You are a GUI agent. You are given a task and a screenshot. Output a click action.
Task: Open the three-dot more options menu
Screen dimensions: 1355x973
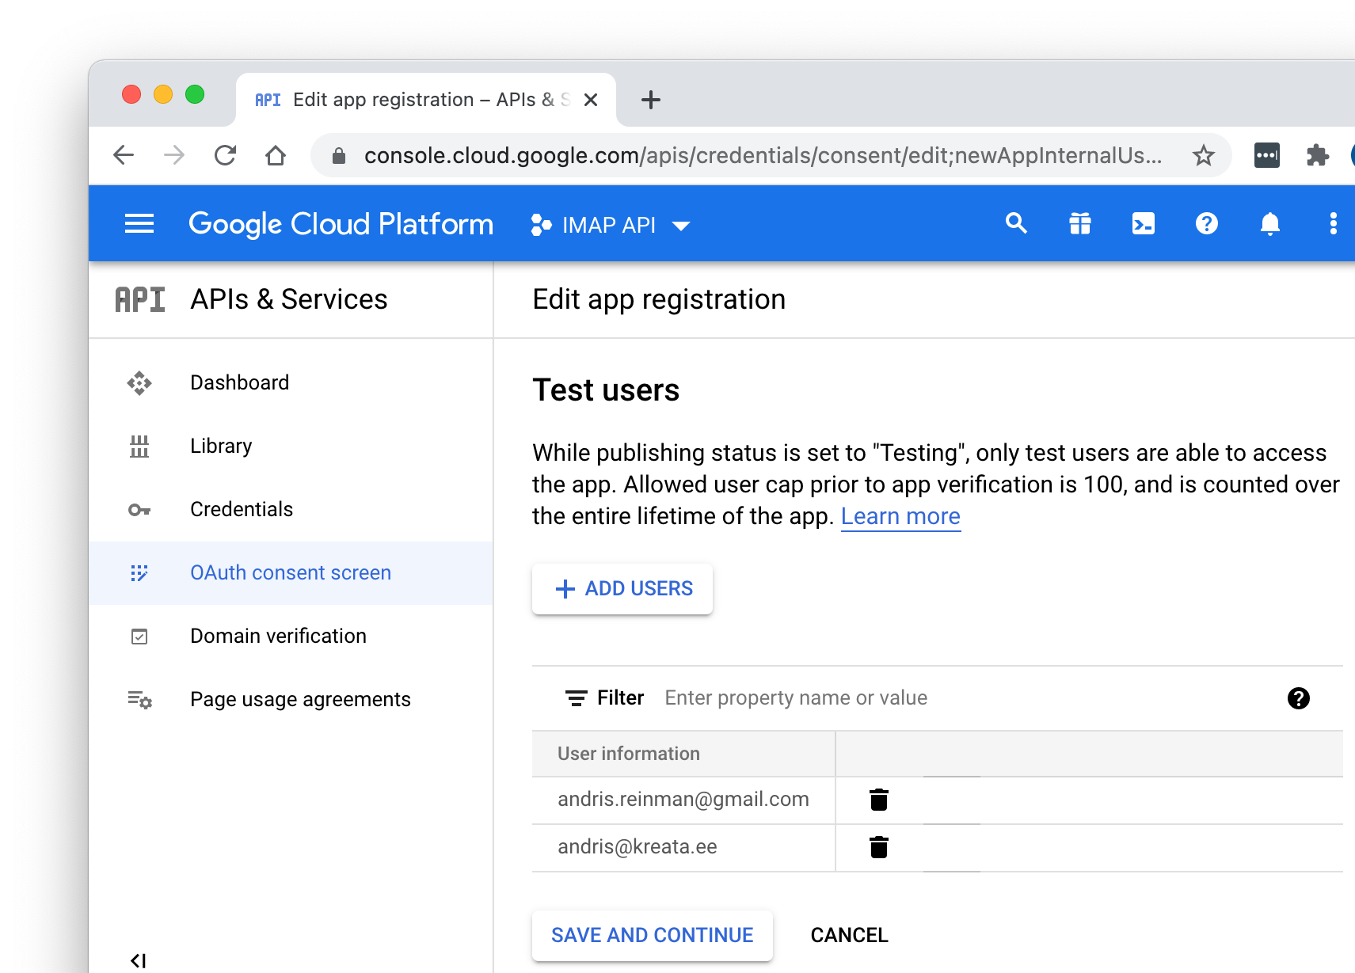coord(1334,224)
